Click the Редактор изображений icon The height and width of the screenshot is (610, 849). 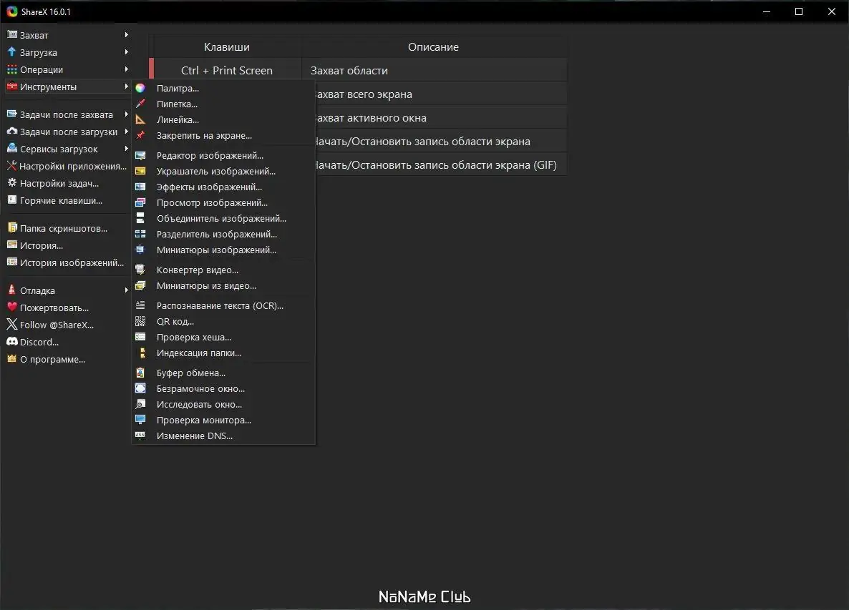click(140, 155)
